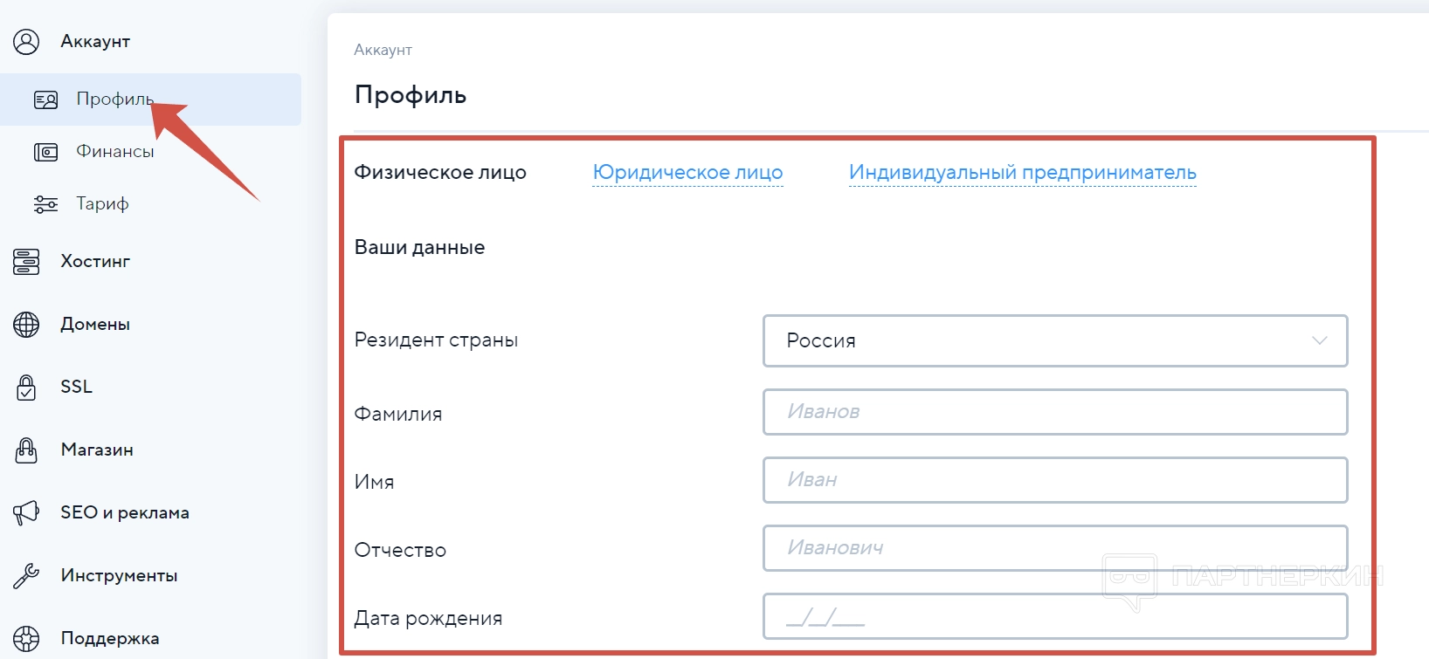Open Финансы in the sidebar menu
1429x659 pixels.
115,152
